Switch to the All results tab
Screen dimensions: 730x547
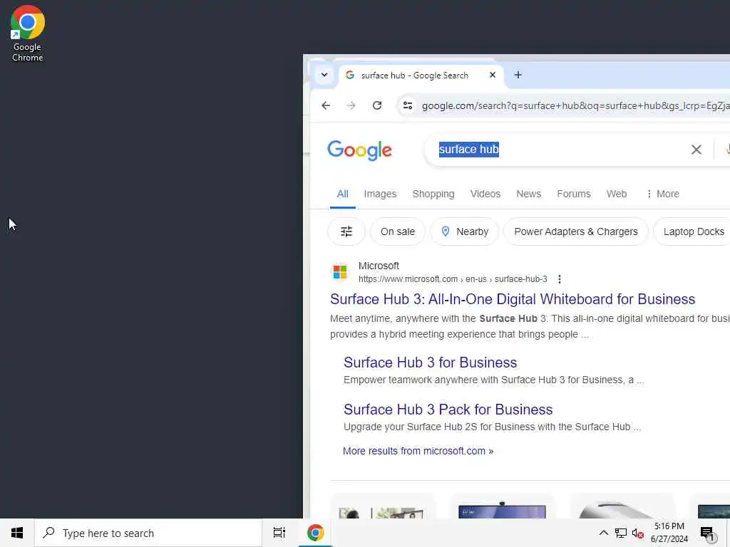pyautogui.click(x=343, y=194)
